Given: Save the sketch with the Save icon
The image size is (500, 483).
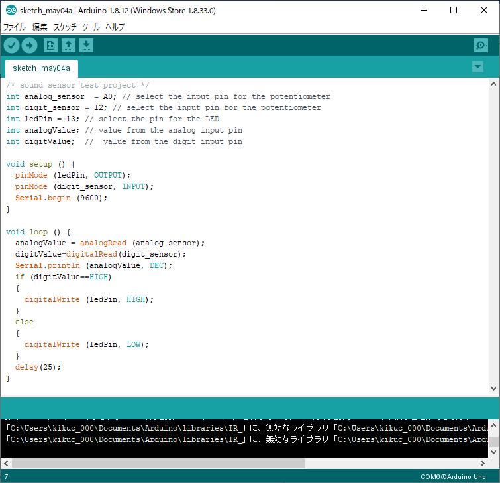Looking at the screenshot, I should 86,45.
